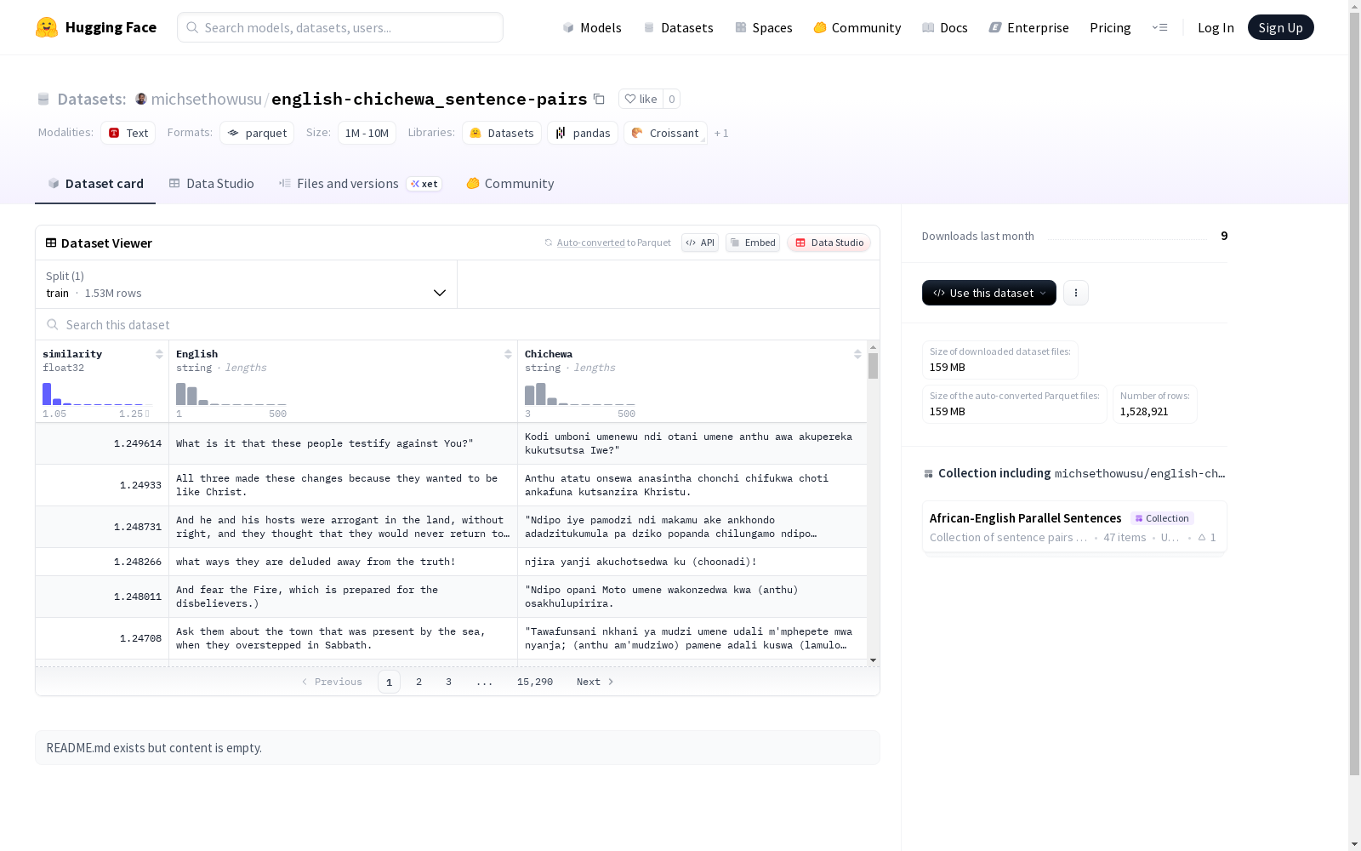Click the upvote icon on the collection card
1361x851 pixels.
1202,538
